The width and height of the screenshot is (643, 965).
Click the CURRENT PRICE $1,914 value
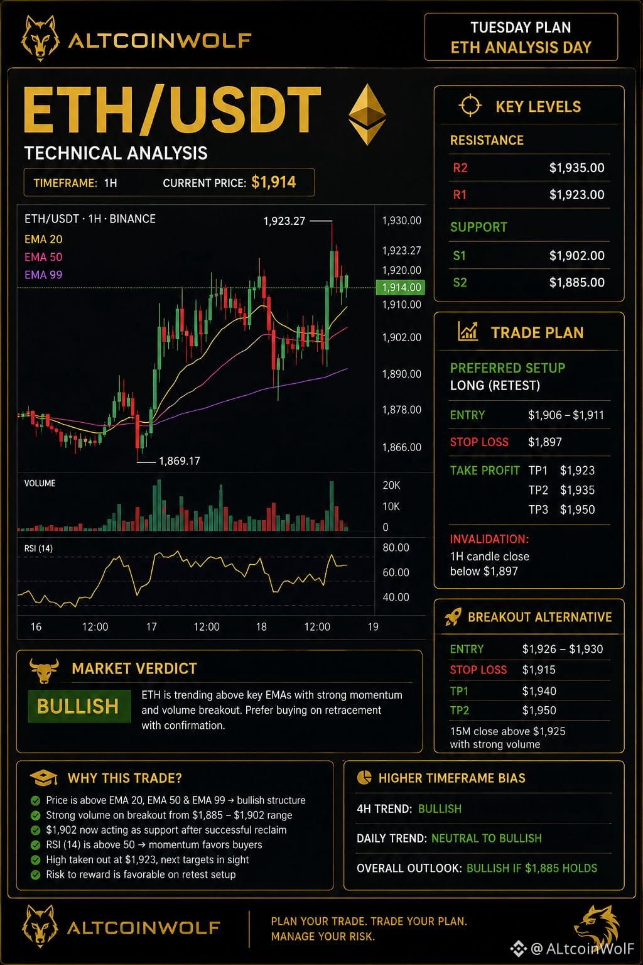(273, 182)
